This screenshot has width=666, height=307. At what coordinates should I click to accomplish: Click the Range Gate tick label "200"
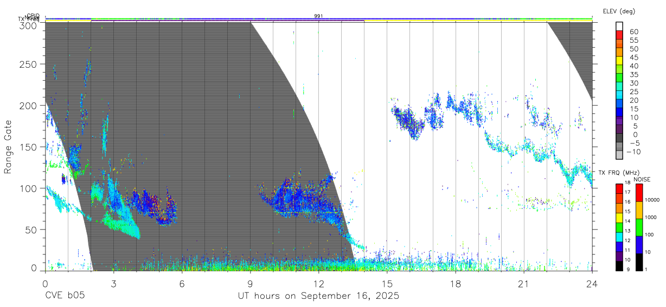coord(29,105)
